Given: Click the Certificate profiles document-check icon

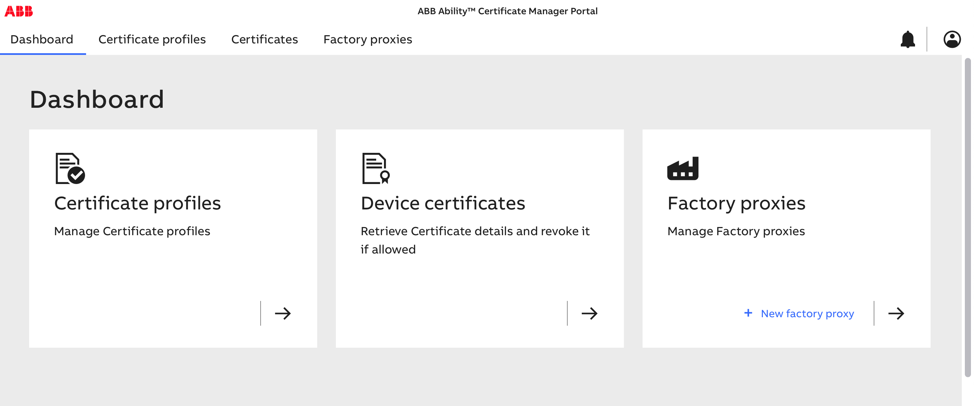Looking at the screenshot, I should 70,168.
